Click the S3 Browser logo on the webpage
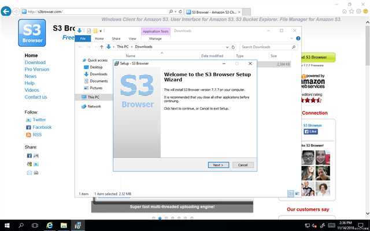The width and height of the screenshot is (370, 231). pyautogui.click(x=32, y=33)
